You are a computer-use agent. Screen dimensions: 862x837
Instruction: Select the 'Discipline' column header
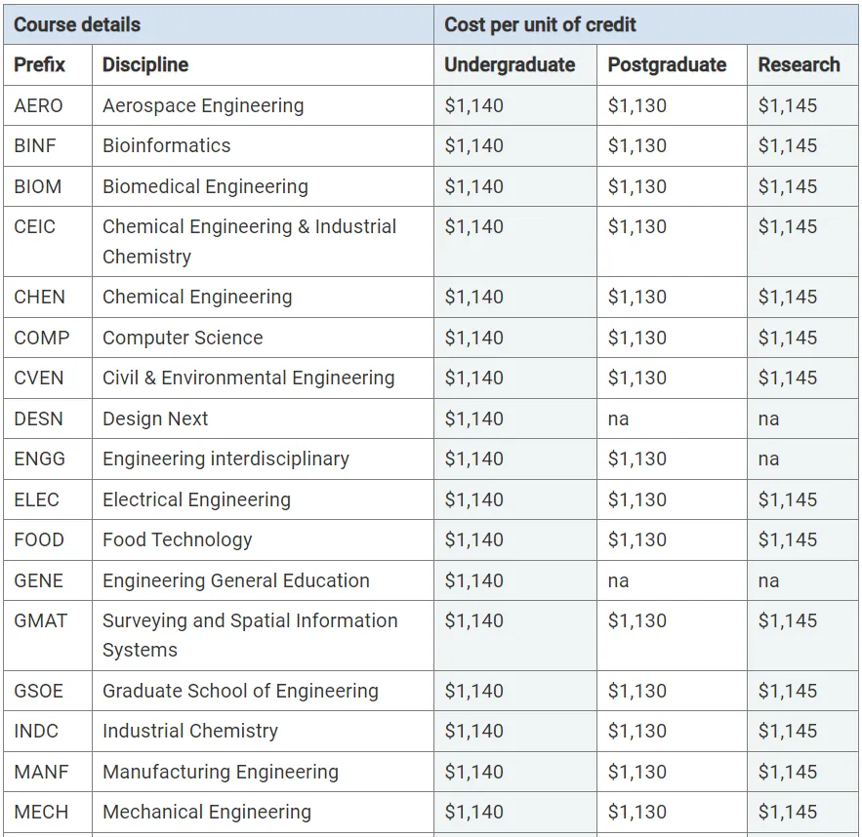pos(145,65)
